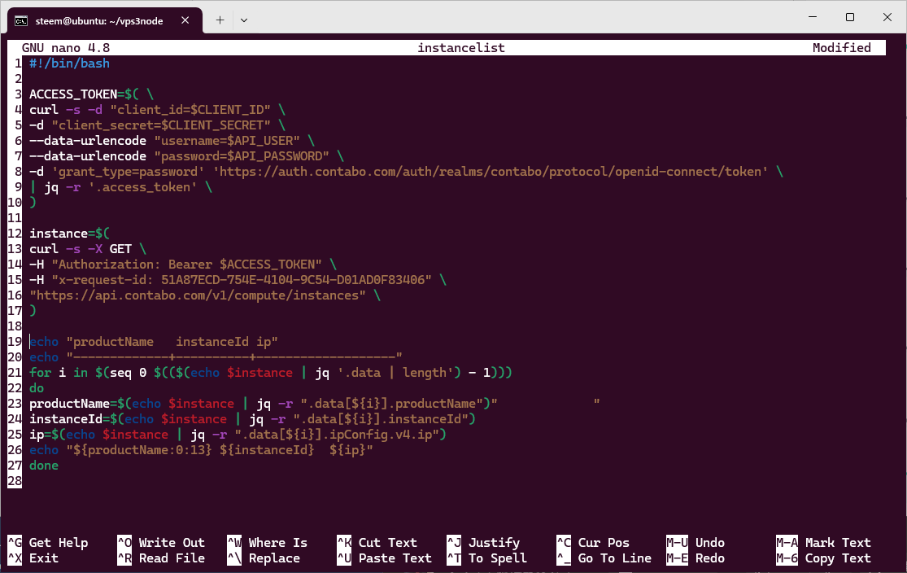Click the ^_ Go To Line shortcut

604,558
